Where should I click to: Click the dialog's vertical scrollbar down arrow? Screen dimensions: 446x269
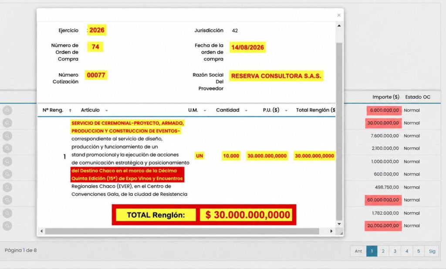click(x=339, y=224)
